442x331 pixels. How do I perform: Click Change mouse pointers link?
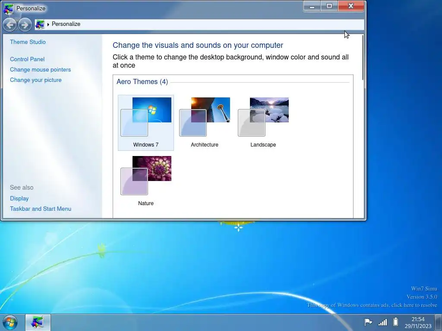coord(40,69)
